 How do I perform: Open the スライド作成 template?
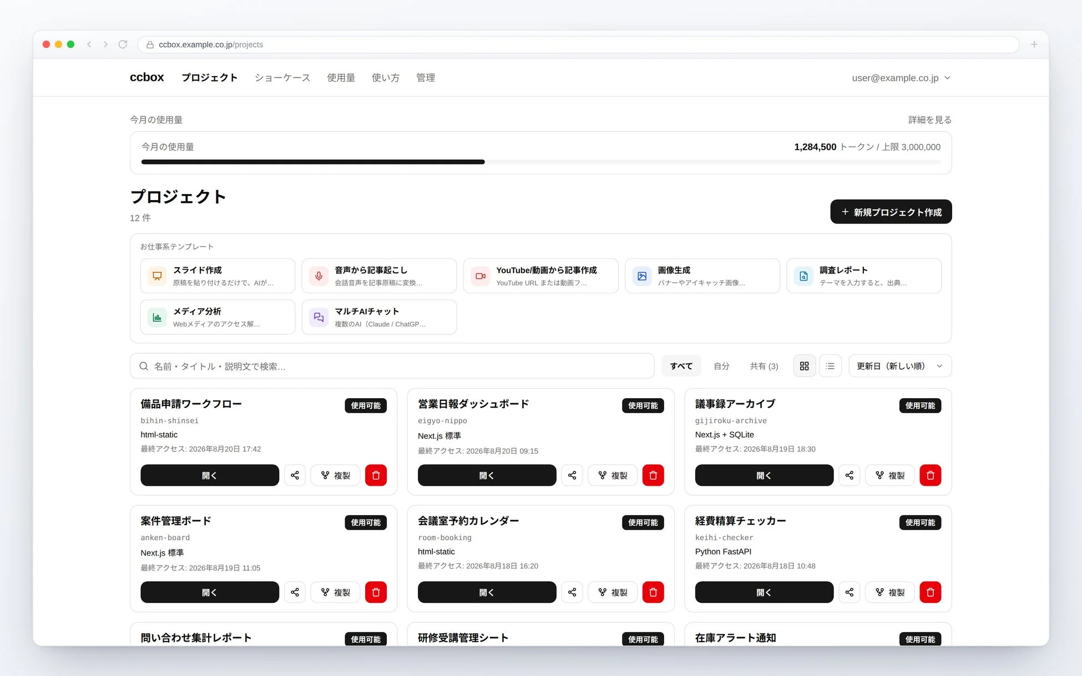(x=218, y=276)
